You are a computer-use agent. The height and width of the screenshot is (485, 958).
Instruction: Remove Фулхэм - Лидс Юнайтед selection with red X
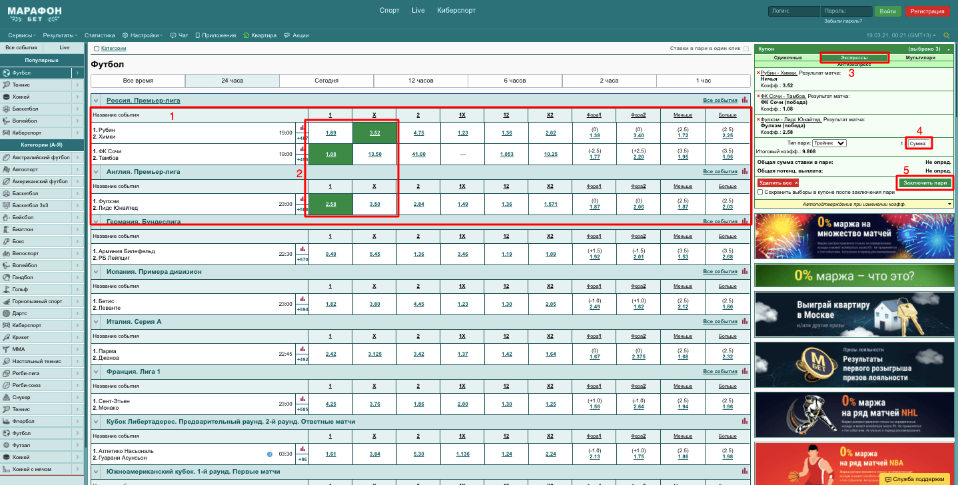pos(758,119)
